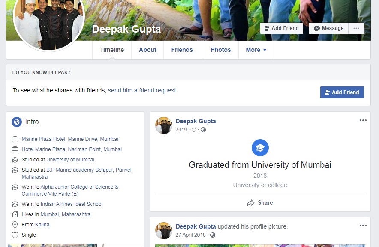This screenshot has height=247, width=379.
Task: Open Marine Plaza Hotel, Marine Drive link
Action: (x=70, y=139)
